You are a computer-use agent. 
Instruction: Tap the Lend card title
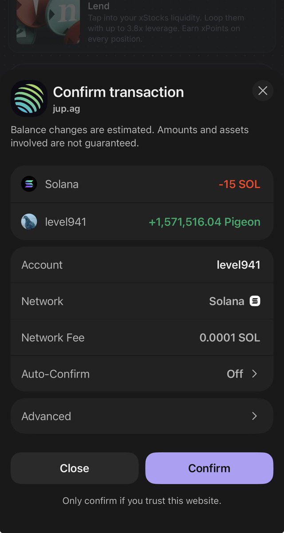pyautogui.click(x=99, y=6)
